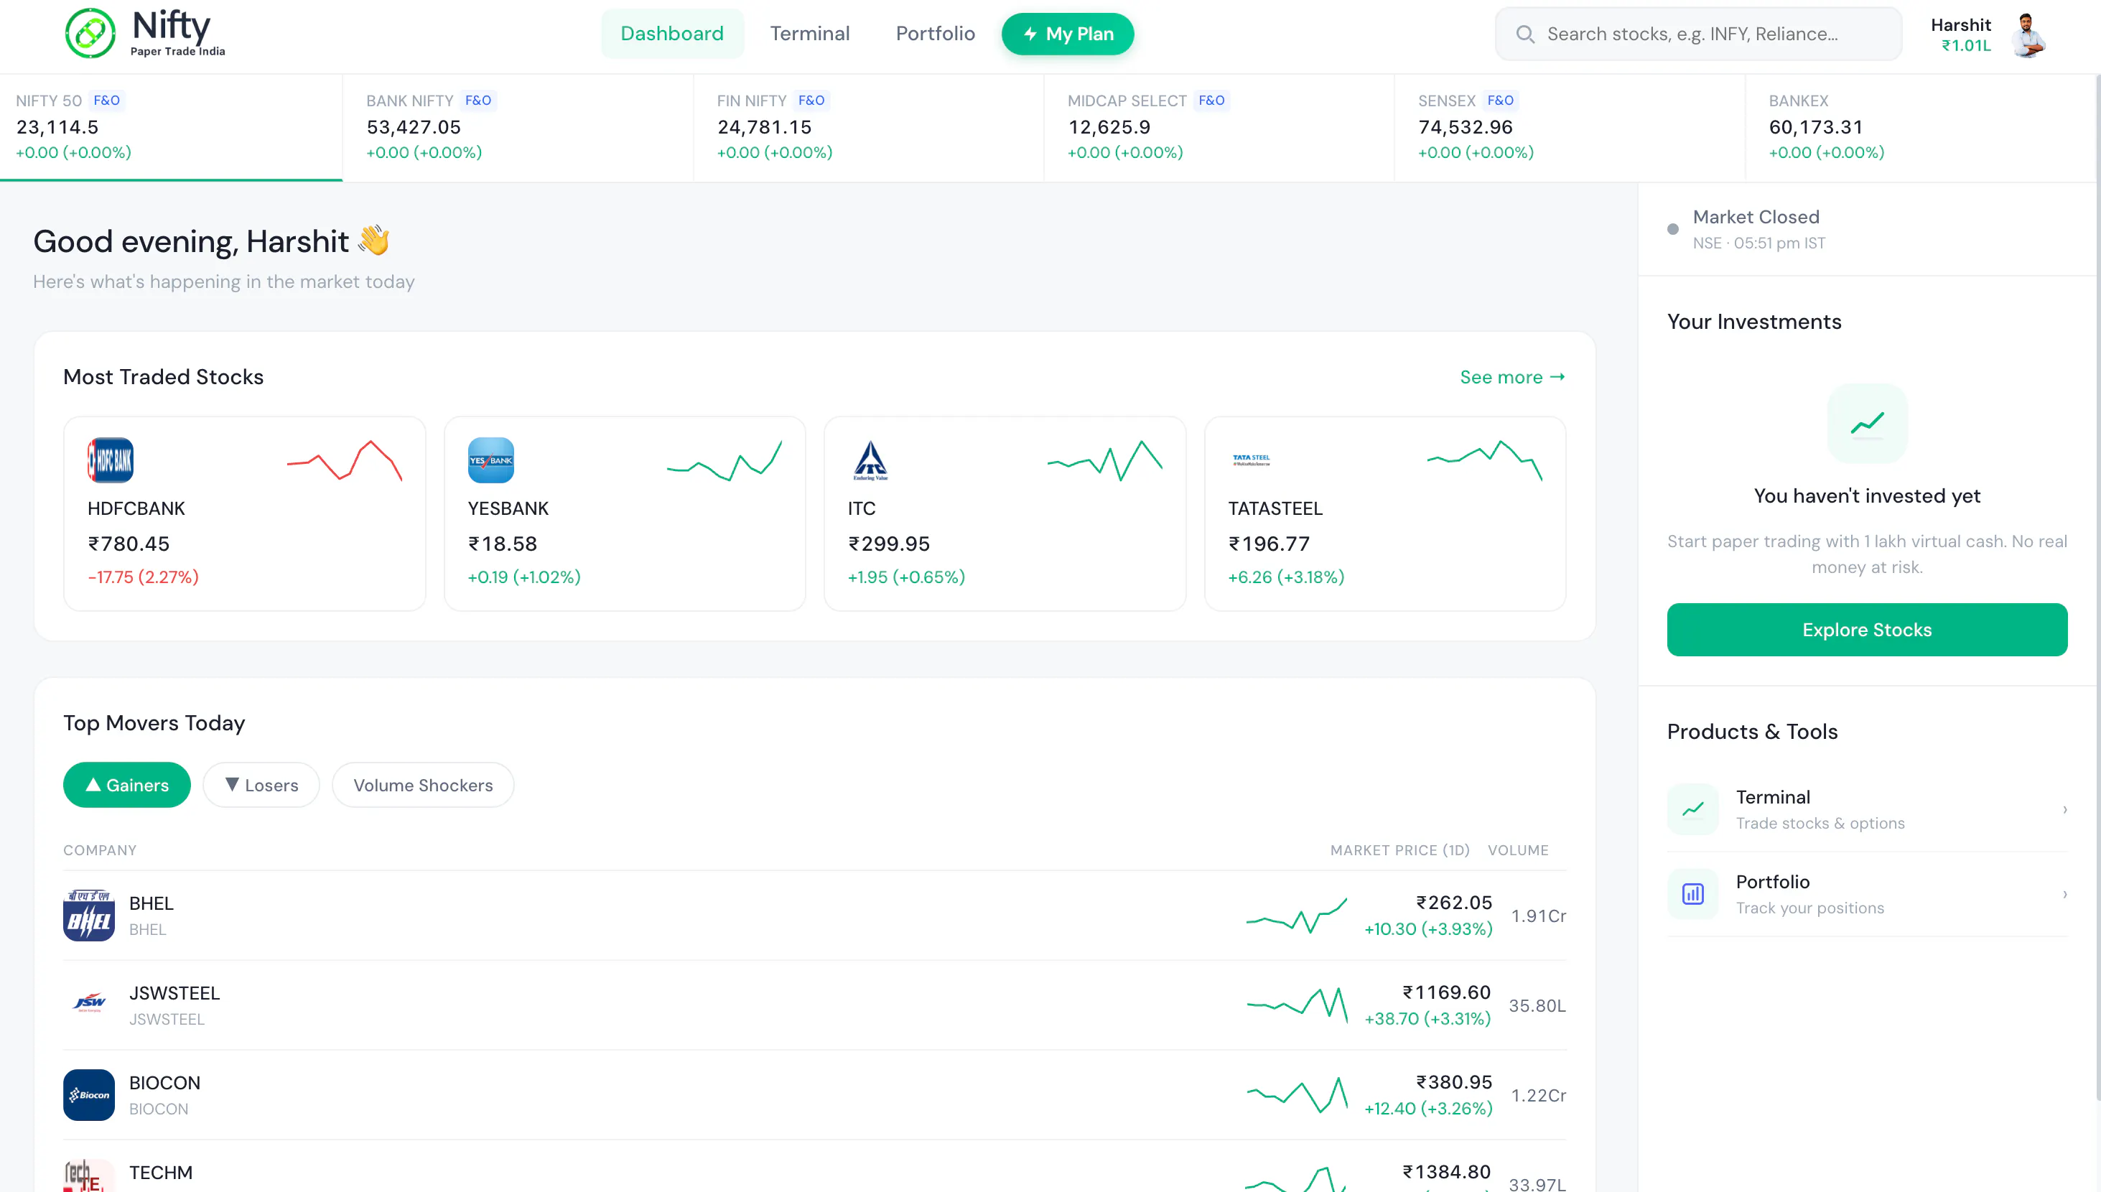This screenshot has height=1192, width=2101.
Task: Select the BANK NIFTY index tab
Action: click(x=518, y=127)
